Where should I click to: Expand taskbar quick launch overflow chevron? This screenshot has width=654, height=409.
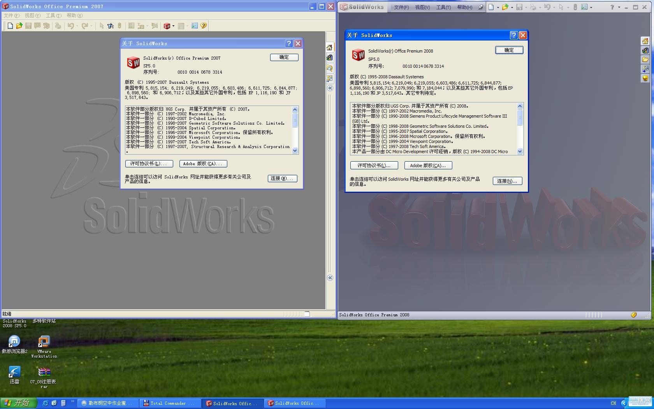pos(72,401)
